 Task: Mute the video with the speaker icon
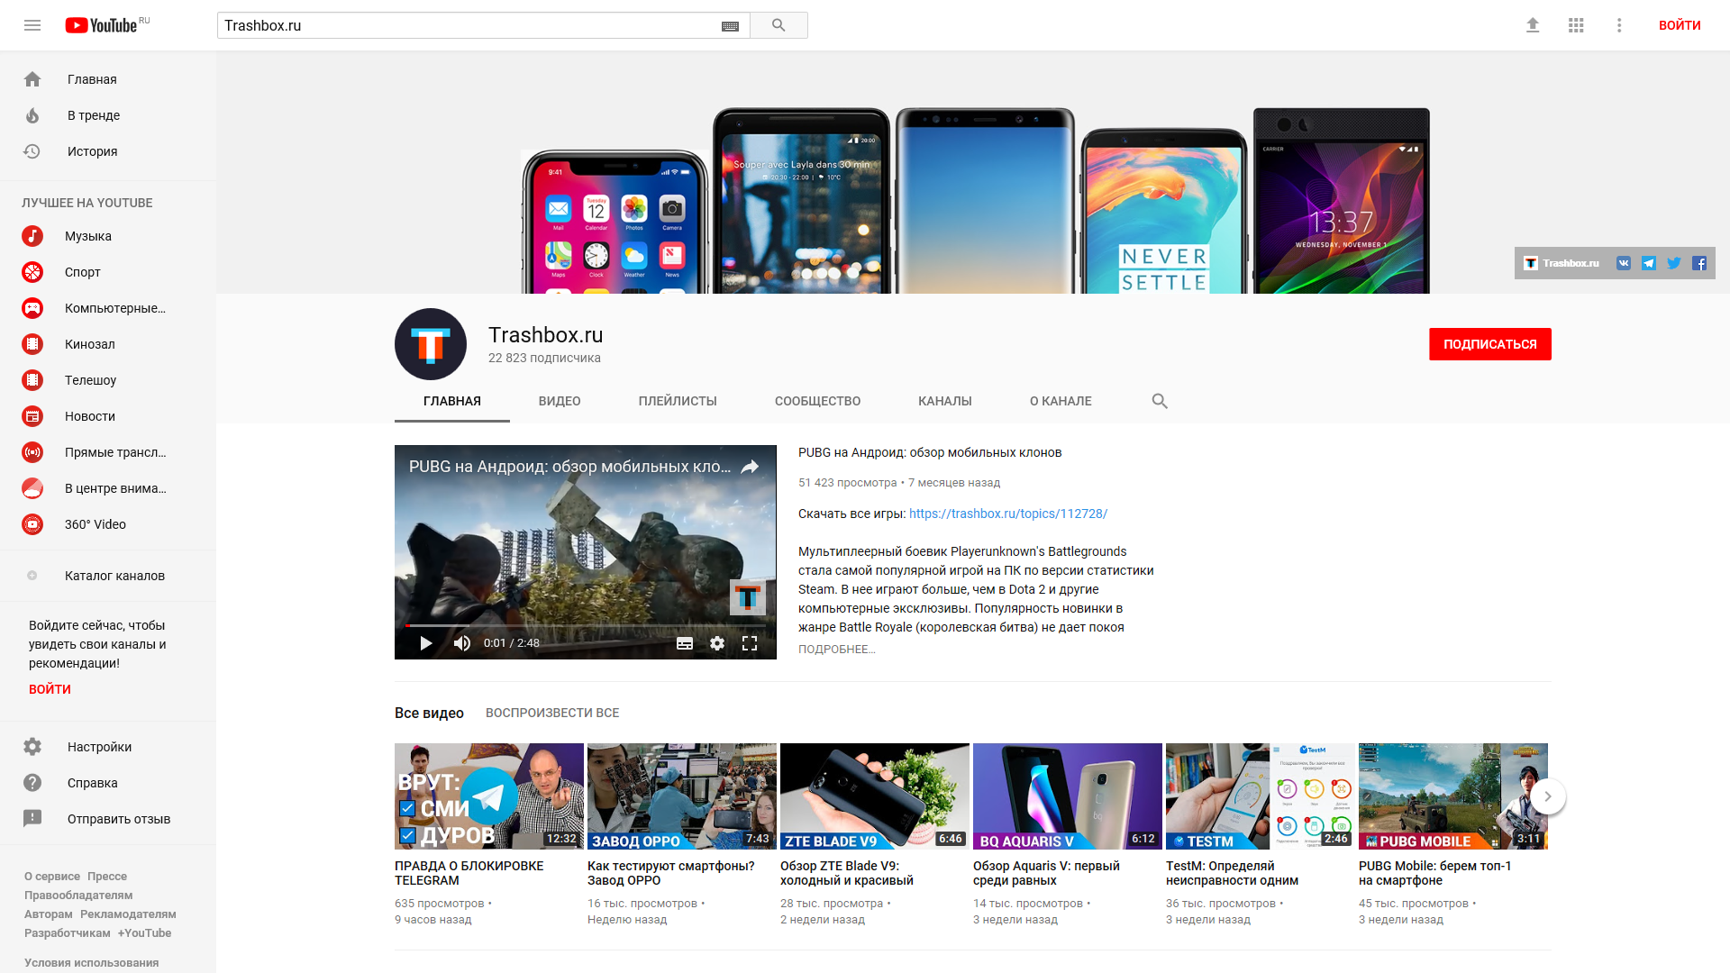pos(462,643)
